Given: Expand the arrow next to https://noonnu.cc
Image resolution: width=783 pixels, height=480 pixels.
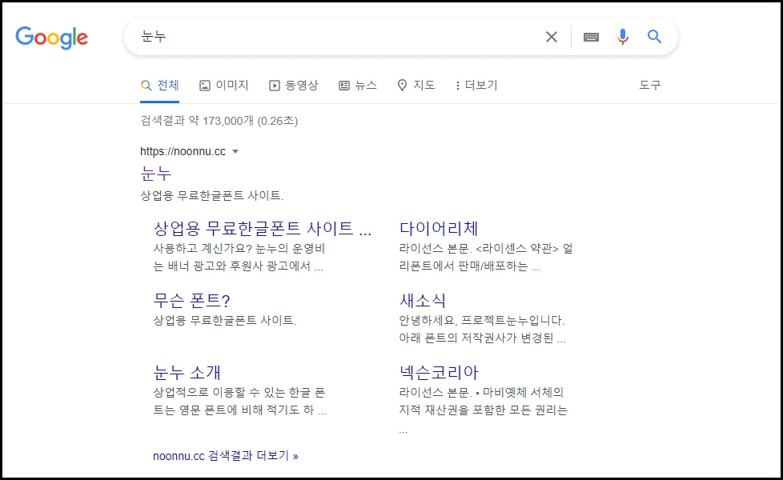Looking at the screenshot, I should click(x=235, y=152).
